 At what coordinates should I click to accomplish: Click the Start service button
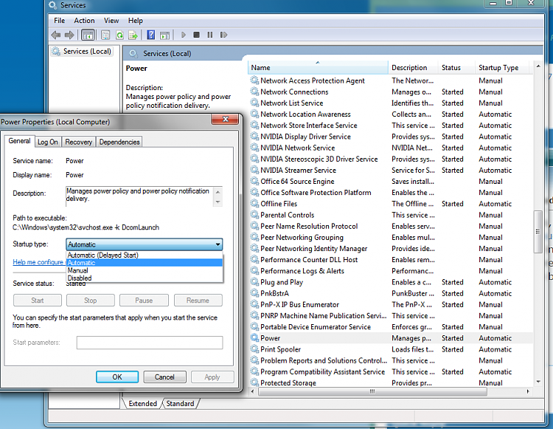coord(38,300)
